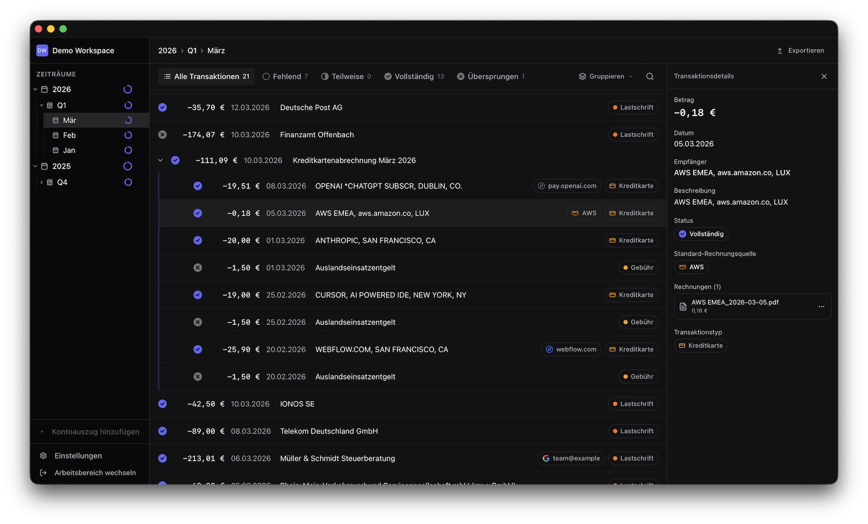Collapse Kreditkartenabrechnung März 2026 sub-transactions
This screenshot has height=524, width=868.
coord(160,160)
